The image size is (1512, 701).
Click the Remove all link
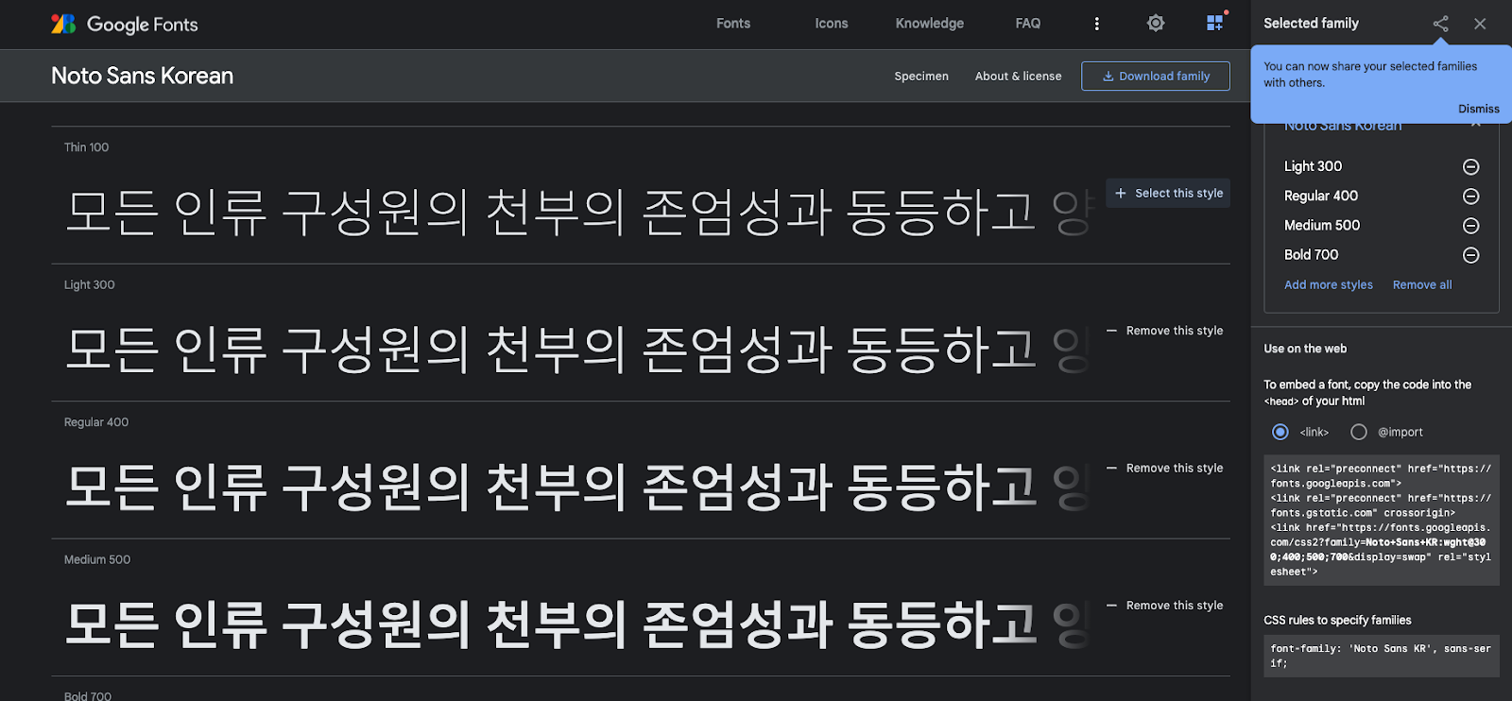1421,284
